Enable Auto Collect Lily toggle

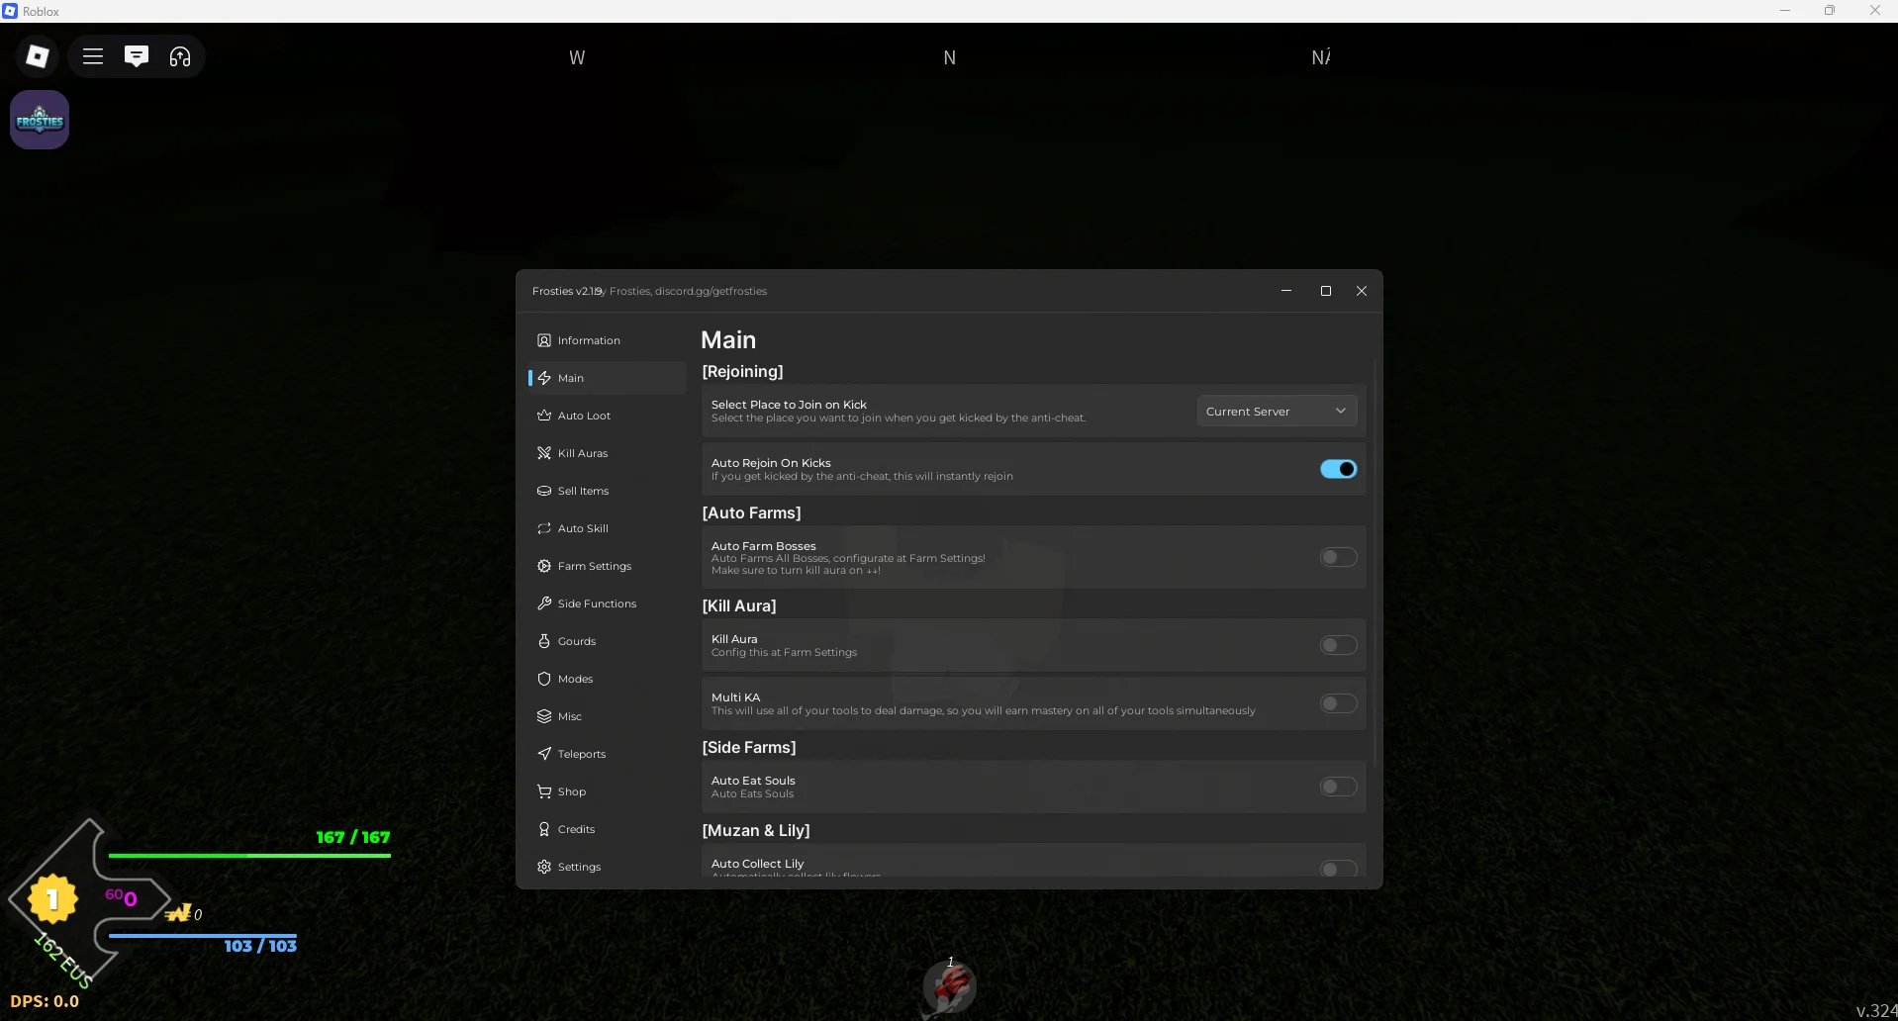click(x=1338, y=869)
